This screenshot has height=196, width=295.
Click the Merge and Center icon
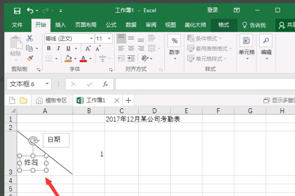point(151,48)
